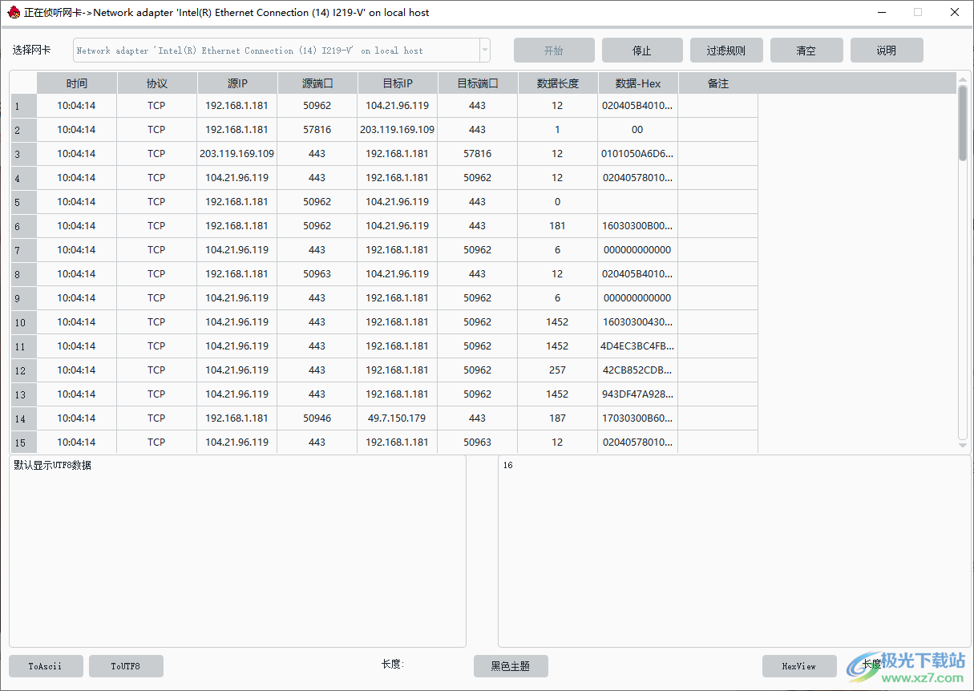The height and width of the screenshot is (691, 974).
Task: Select row header number 15
Action: [23, 442]
